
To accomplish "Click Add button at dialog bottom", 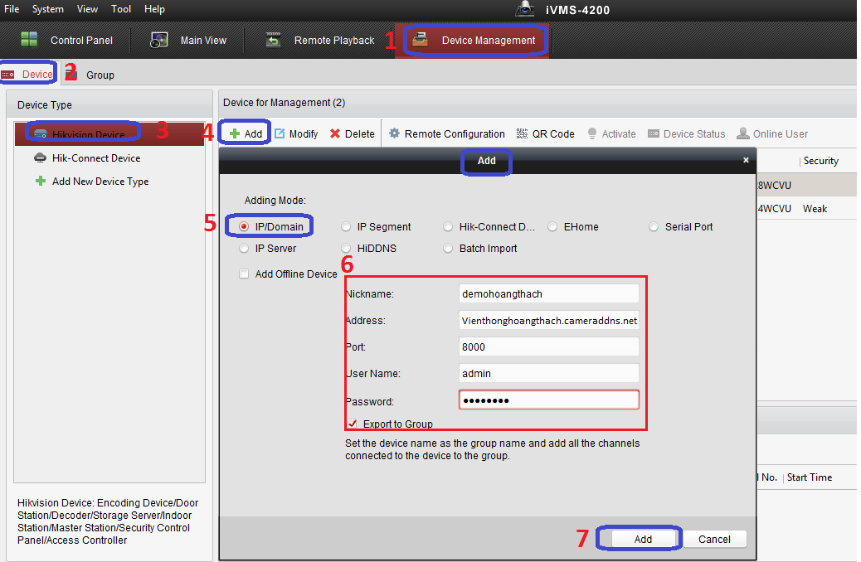I will tap(643, 539).
